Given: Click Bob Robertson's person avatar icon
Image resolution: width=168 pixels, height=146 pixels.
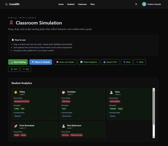Looking at the screenshot, I should click(x=63, y=126).
